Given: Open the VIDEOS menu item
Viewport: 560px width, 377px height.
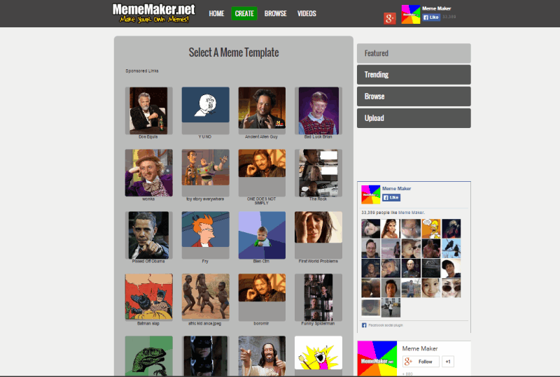Looking at the screenshot, I should [x=307, y=13].
